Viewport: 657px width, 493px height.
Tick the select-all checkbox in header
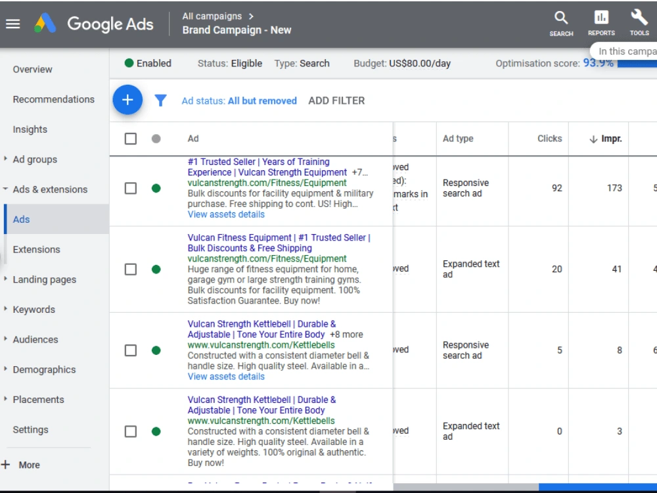131,139
